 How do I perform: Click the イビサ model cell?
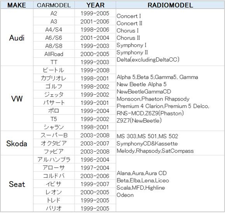coord(54,184)
